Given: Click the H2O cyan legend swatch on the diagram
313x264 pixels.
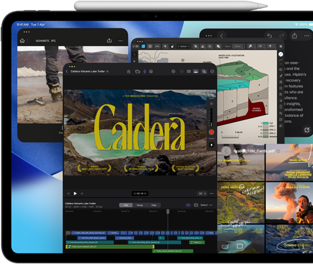Looking at the screenshot, I should pos(265,123).
